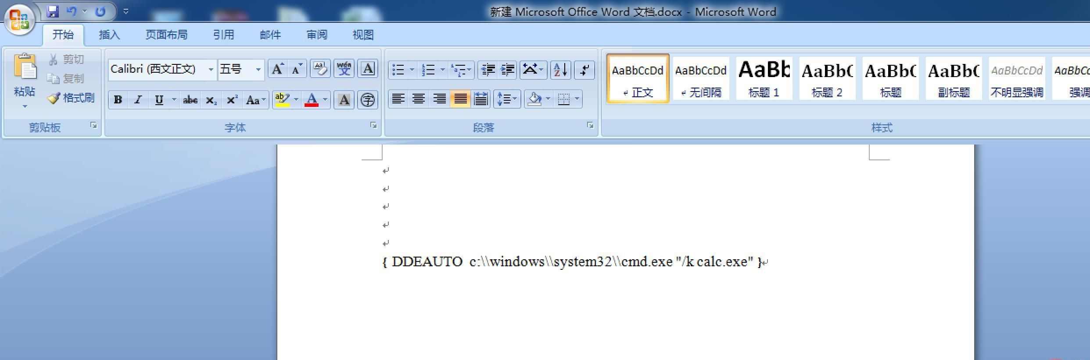Select the 标题 1 style
Viewport: 1090px width, 360px height.
point(764,79)
